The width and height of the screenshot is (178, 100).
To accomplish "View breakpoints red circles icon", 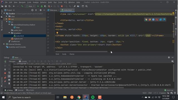I will coord(5,78).
